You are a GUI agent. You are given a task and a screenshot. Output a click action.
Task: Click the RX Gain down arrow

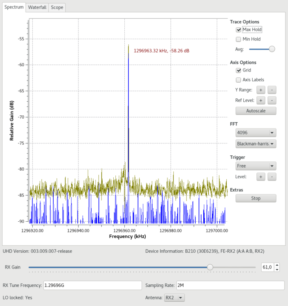(277, 269)
